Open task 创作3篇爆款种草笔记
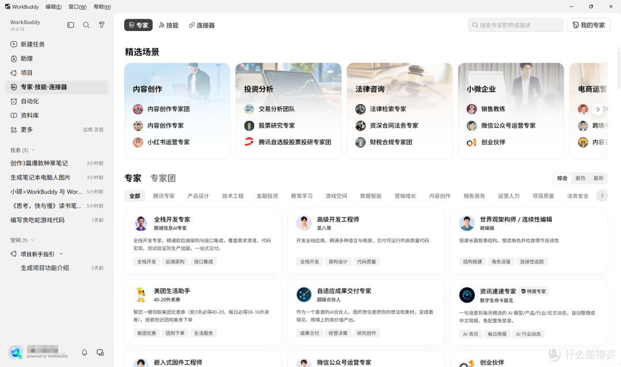The image size is (621, 367). tap(56, 163)
